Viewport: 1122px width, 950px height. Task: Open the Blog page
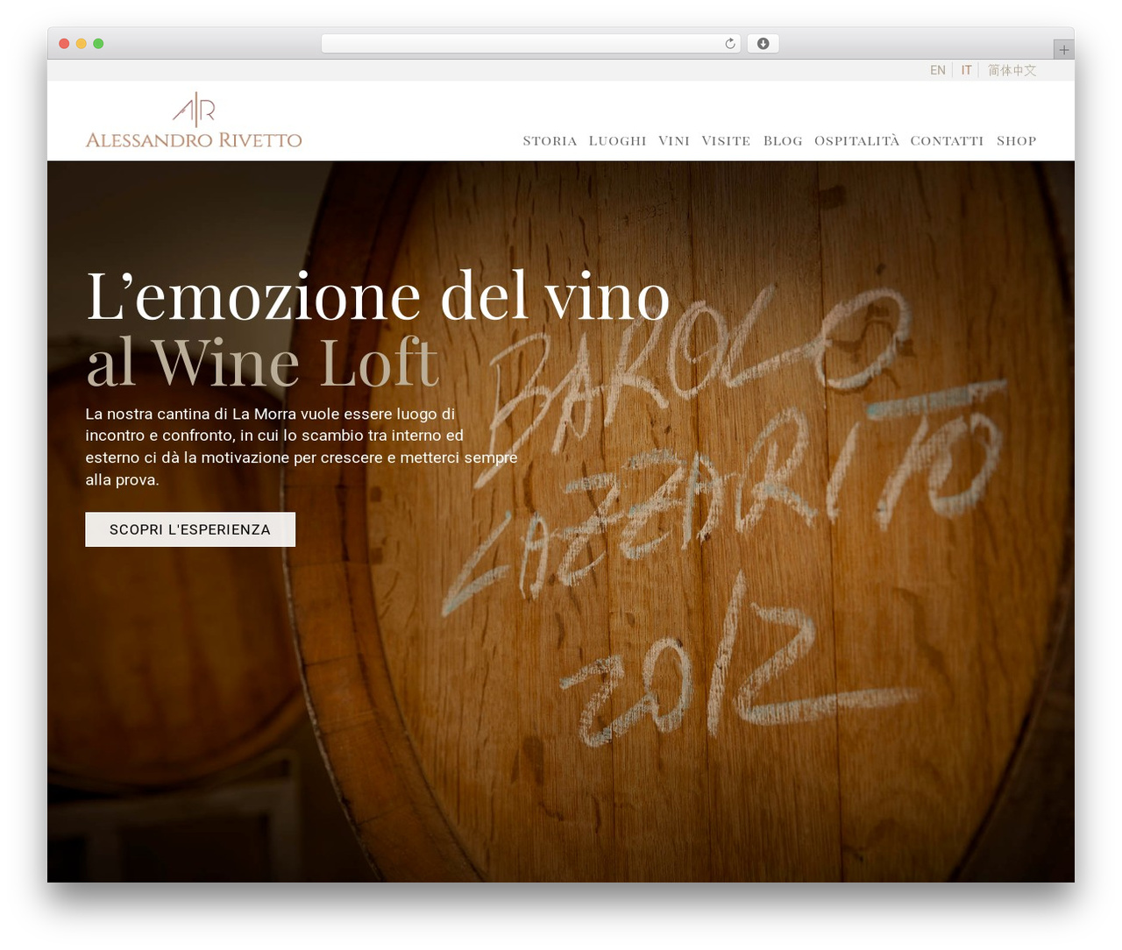(x=783, y=141)
